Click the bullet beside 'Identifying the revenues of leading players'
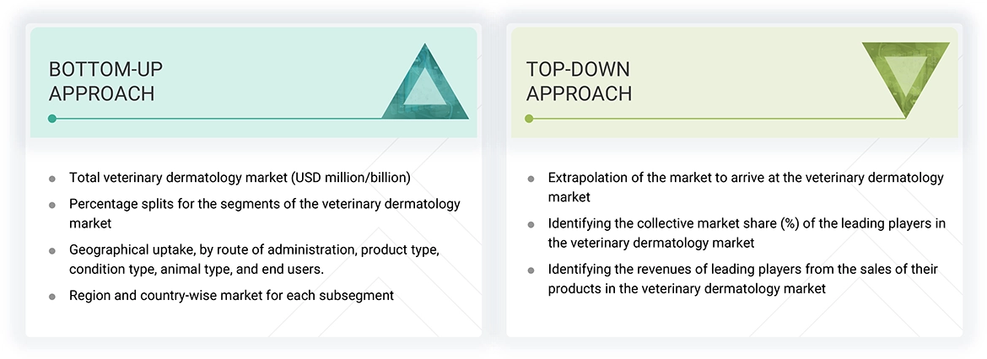This screenshot has width=987, height=359. 531,271
